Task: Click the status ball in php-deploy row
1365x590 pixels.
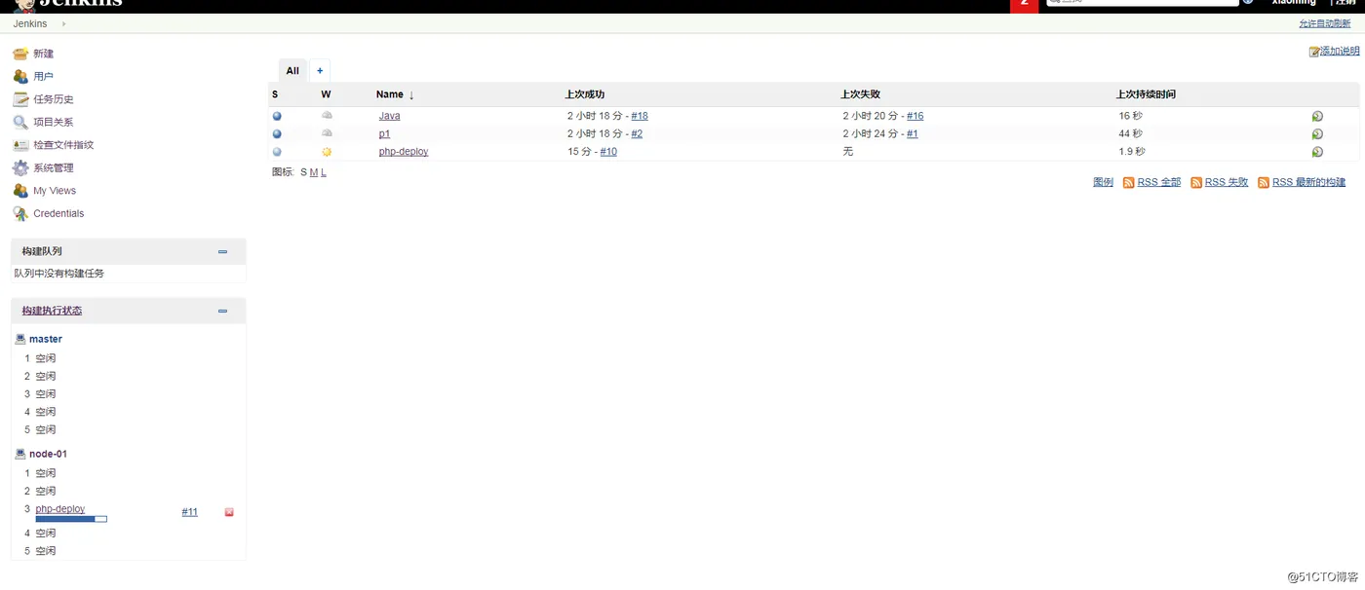Action: [277, 152]
